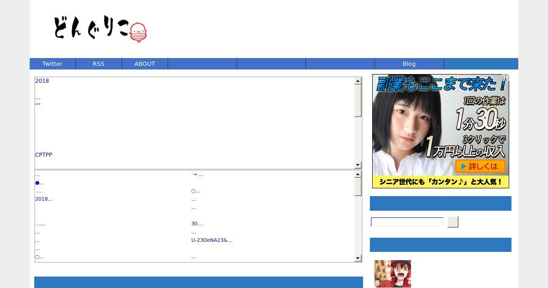Click the 詳しくは button in the ad

pyautogui.click(x=480, y=166)
